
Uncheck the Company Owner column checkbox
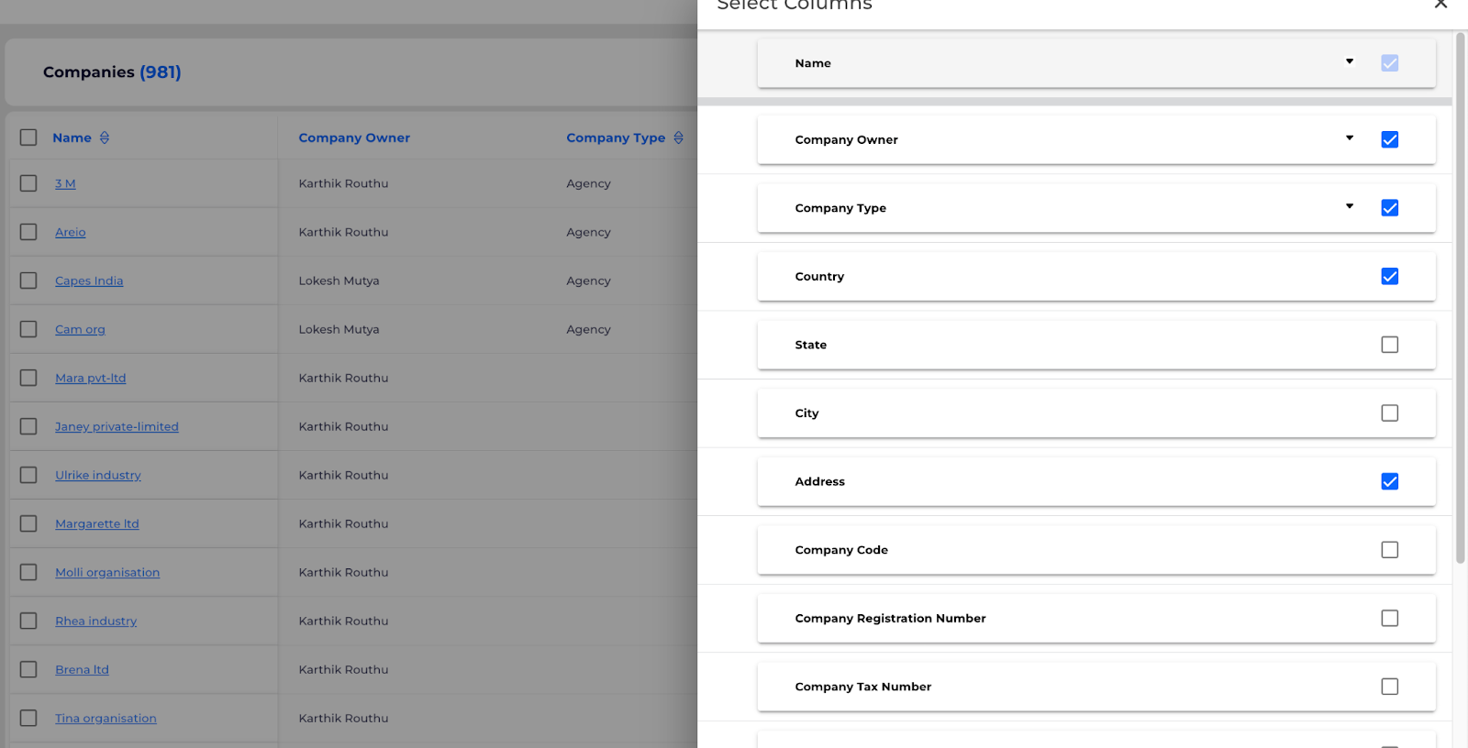tap(1390, 139)
